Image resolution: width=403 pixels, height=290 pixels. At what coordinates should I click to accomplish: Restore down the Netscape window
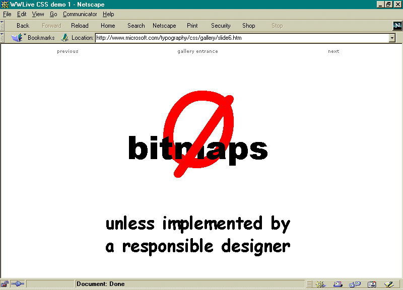[388, 5]
